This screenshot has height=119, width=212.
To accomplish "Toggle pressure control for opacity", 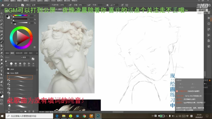I will pyautogui.click(x=70, y=5).
